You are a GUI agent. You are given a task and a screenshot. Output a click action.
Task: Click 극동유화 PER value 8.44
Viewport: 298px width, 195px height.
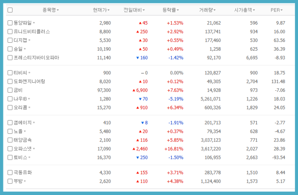click(281, 172)
